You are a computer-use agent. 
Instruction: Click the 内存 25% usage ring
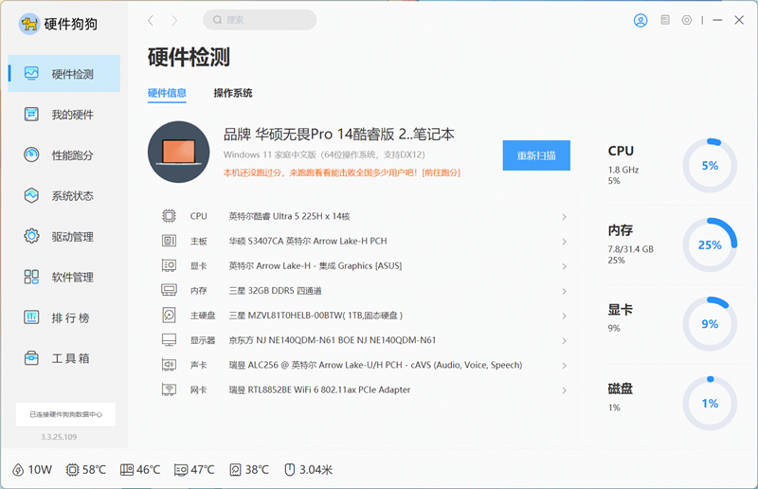(710, 244)
